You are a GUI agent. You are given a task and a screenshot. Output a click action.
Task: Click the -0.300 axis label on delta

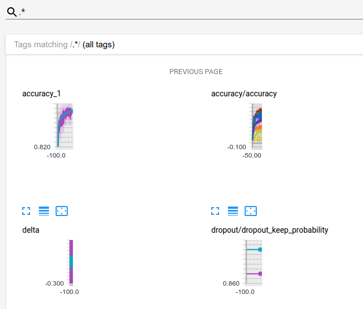pos(54,283)
